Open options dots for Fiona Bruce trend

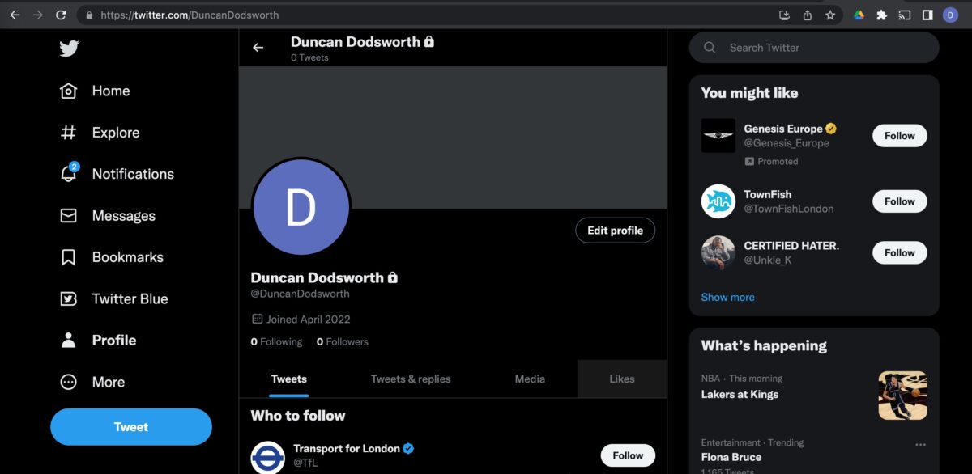[920, 445]
